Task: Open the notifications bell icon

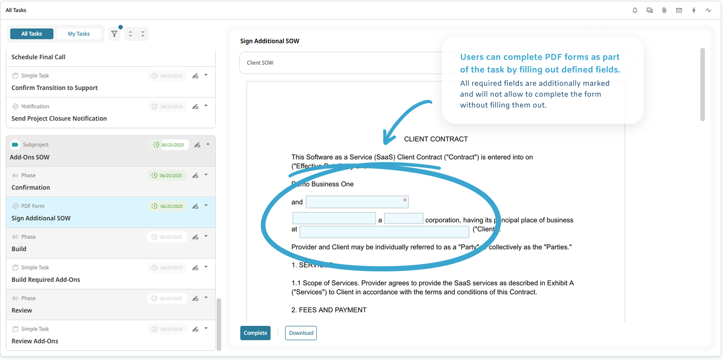Action: 635,10
